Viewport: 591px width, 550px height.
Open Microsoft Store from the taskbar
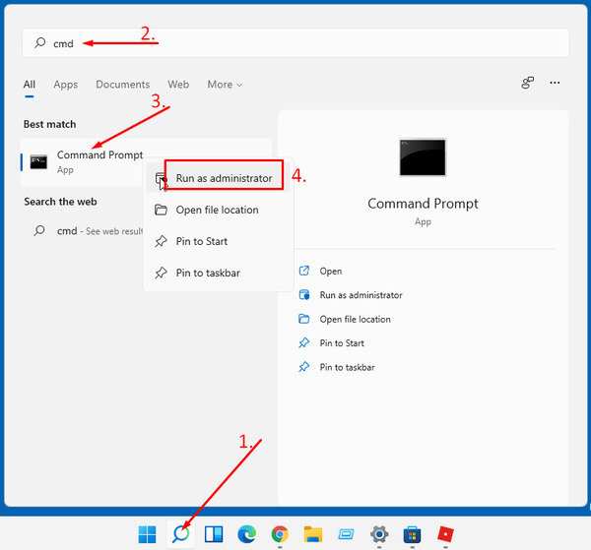(x=413, y=534)
